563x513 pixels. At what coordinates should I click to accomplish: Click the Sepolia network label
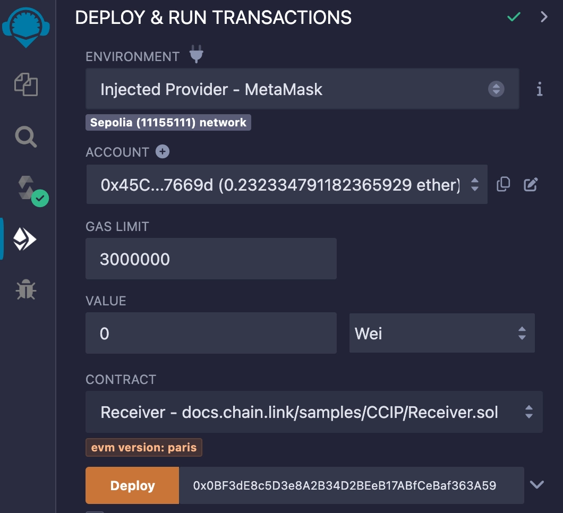click(x=168, y=122)
